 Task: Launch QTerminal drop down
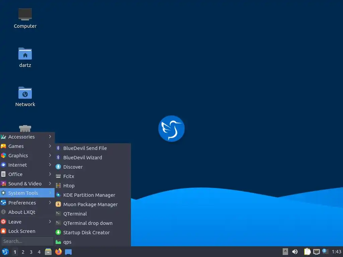coord(93,223)
